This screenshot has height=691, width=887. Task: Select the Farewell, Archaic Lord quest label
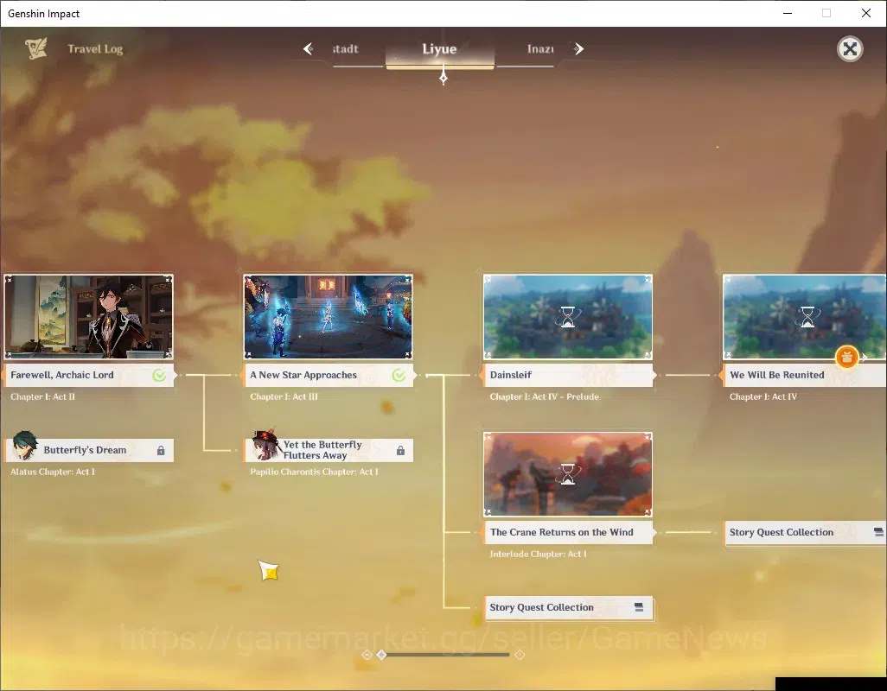pos(89,375)
